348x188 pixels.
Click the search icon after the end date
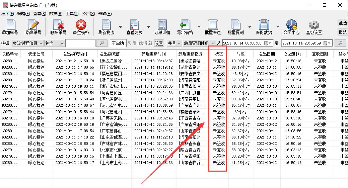[x=340, y=43]
